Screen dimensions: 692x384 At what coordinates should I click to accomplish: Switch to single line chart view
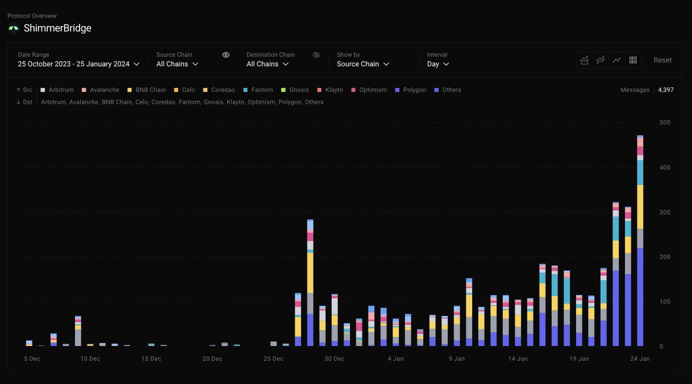coord(616,60)
